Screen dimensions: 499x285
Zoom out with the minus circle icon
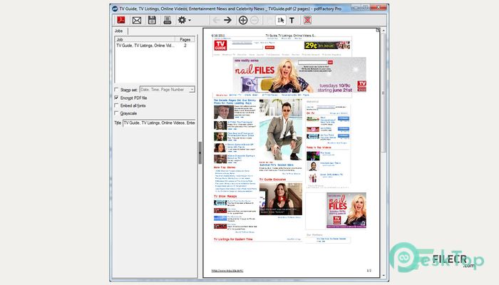[254, 20]
